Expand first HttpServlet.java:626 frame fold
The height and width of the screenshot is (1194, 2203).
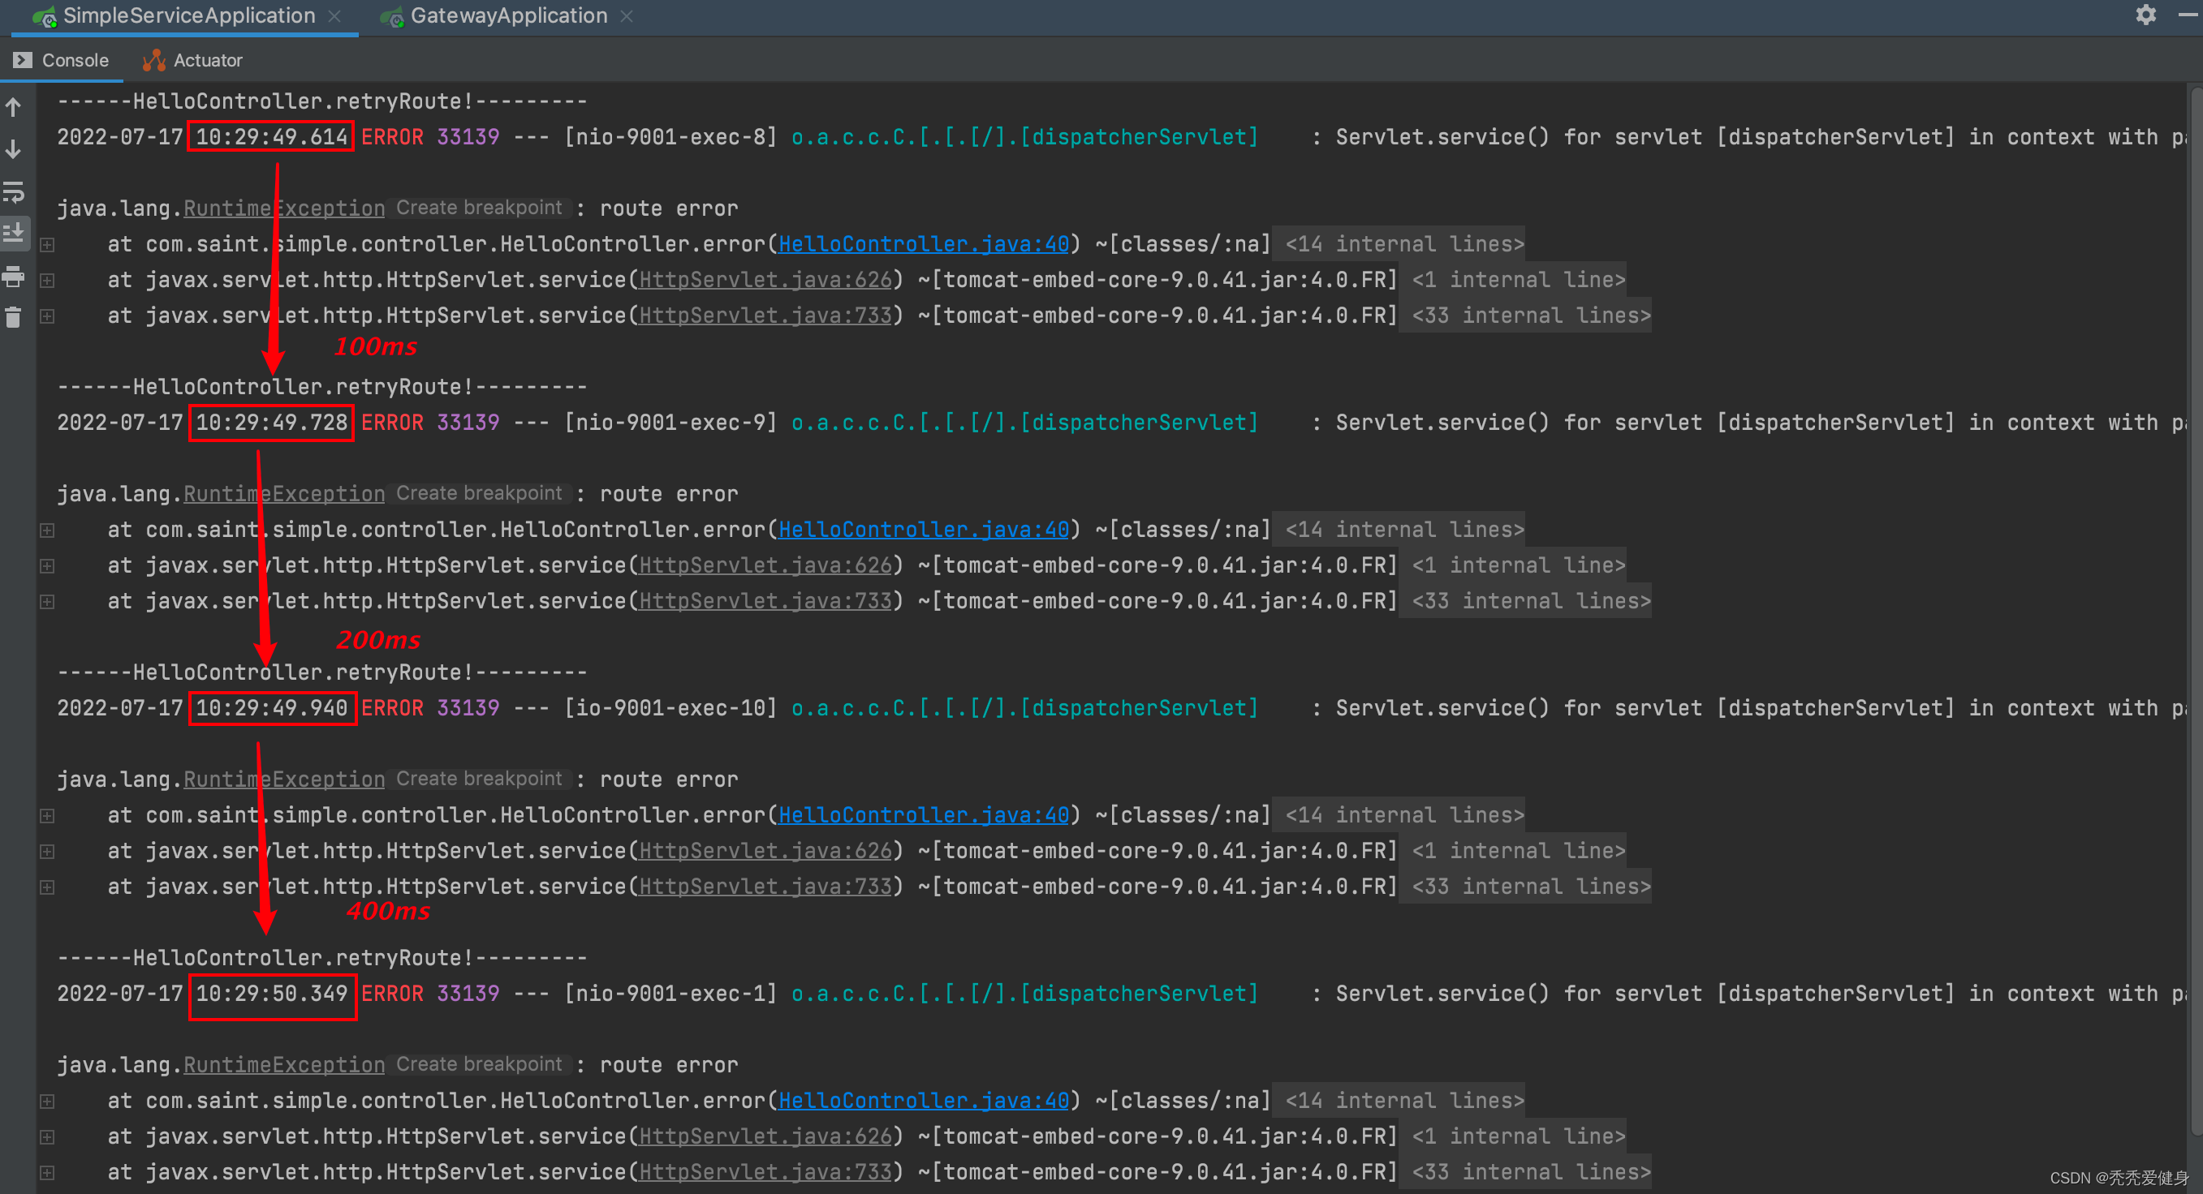pyautogui.click(x=48, y=281)
